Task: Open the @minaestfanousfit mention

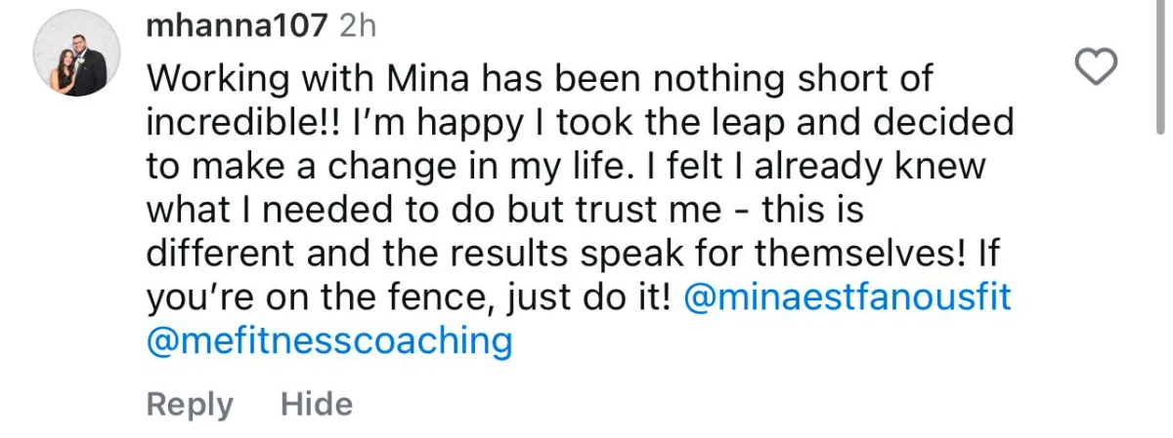Action: (x=847, y=299)
